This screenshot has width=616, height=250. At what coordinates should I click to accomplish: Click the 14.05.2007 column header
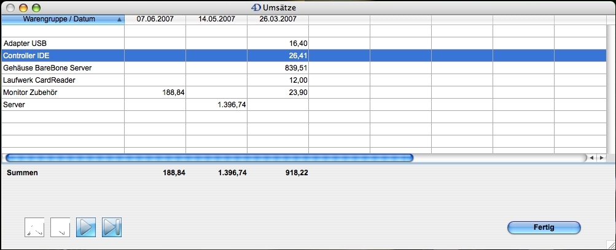pyautogui.click(x=216, y=19)
